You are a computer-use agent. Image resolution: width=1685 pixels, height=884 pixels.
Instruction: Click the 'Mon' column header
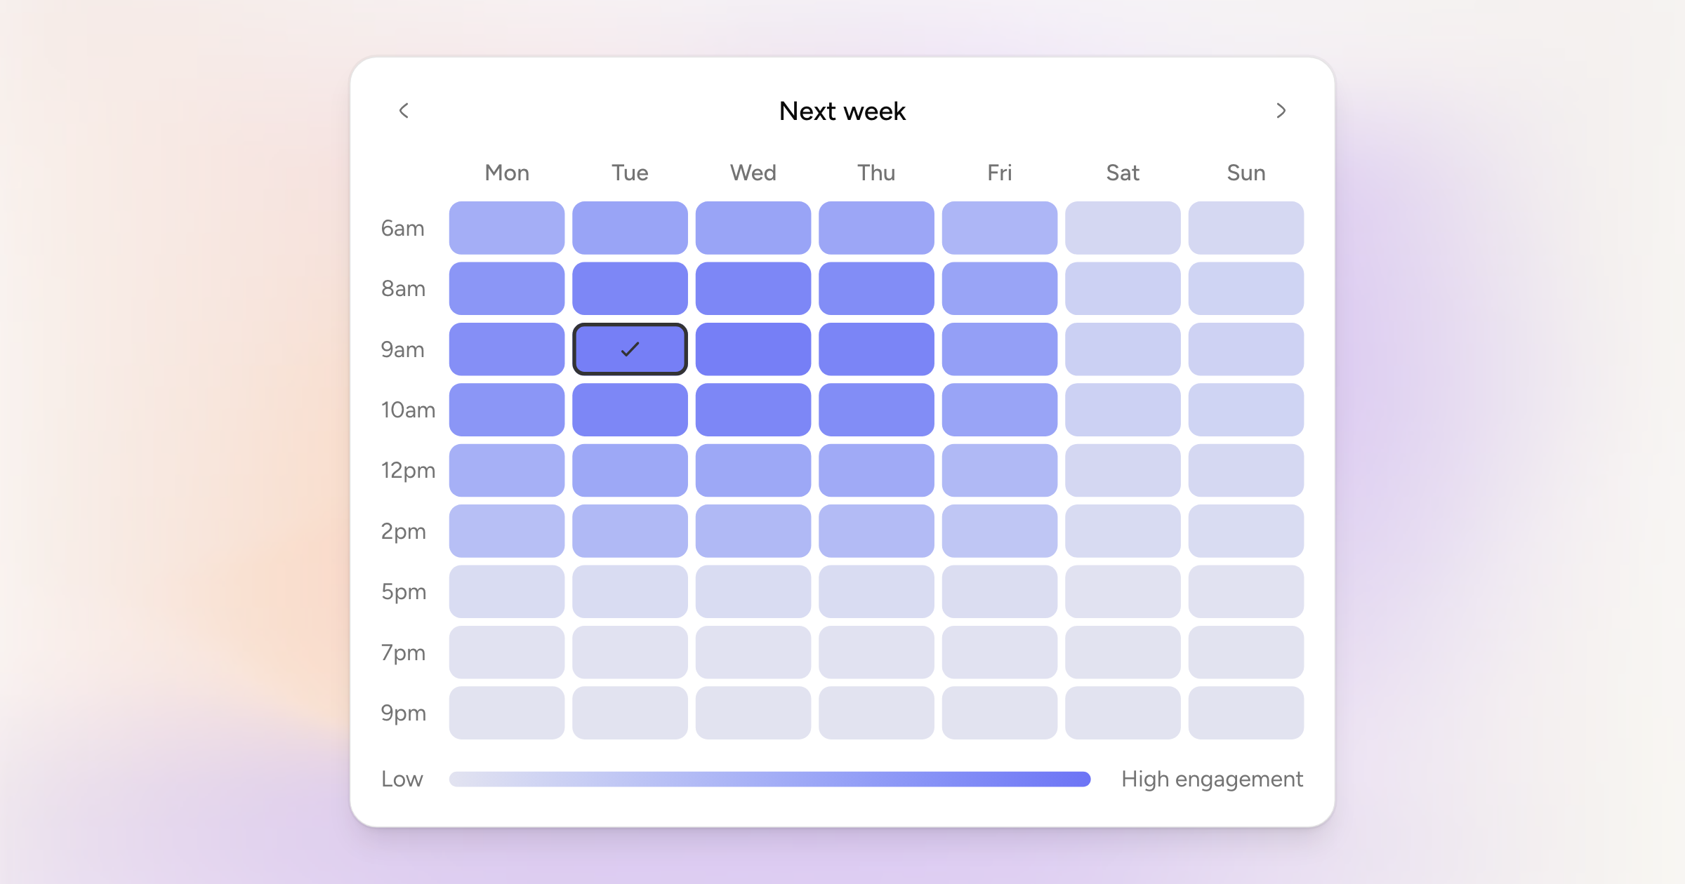coord(507,173)
